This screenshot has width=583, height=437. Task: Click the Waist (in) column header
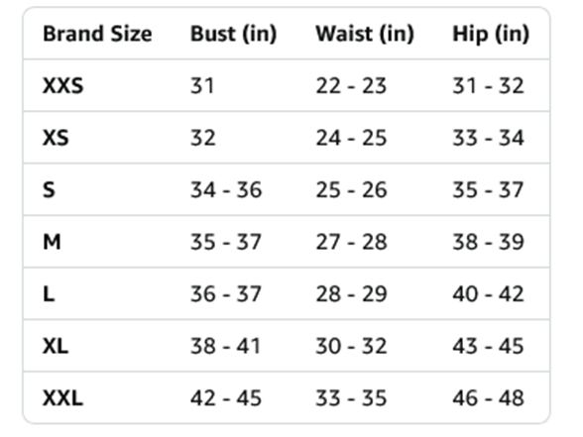pos(365,34)
